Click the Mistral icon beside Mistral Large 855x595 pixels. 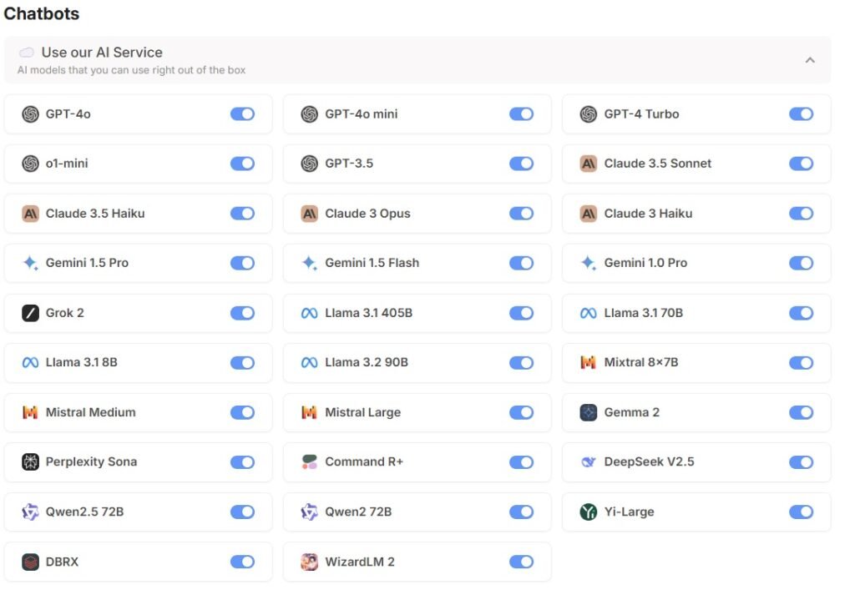click(x=309, y=412)
